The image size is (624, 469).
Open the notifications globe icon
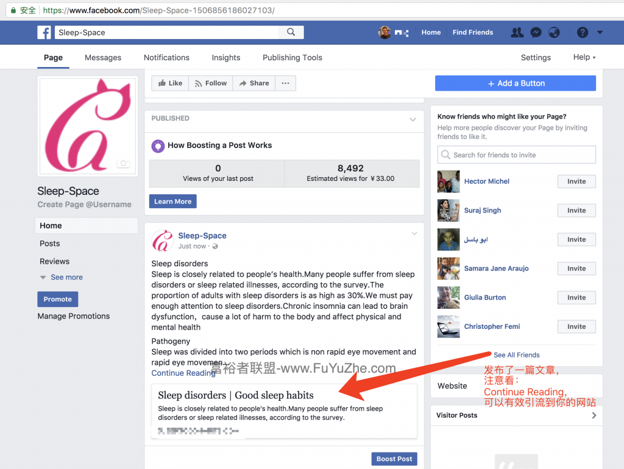coord(555,32)
